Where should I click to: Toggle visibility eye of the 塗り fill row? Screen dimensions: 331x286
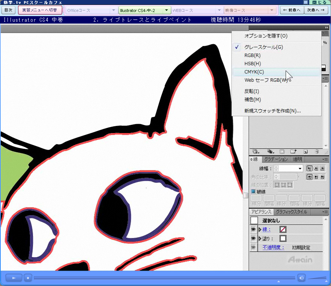253,238
